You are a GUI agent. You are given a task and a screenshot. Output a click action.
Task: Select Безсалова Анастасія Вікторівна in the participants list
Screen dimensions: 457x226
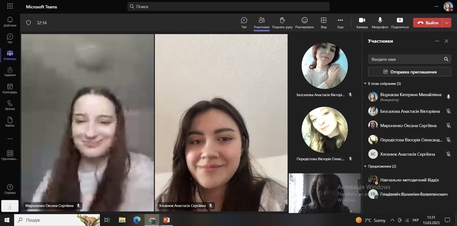point(410,111)
